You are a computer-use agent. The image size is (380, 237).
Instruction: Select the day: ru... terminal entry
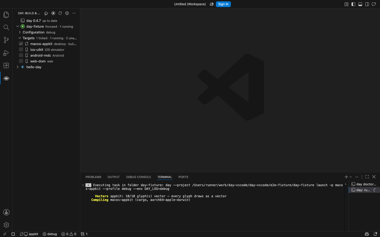(x=364, y=190)
